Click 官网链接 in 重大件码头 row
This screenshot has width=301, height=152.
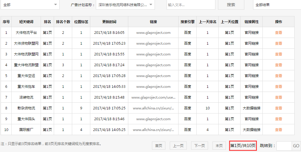point(252,119)
